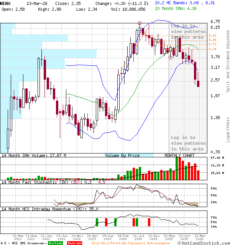The width and height of the screenshot is (230, 245).
Task: Click the red circle marker at the chart peak
Action: point(140,23)
